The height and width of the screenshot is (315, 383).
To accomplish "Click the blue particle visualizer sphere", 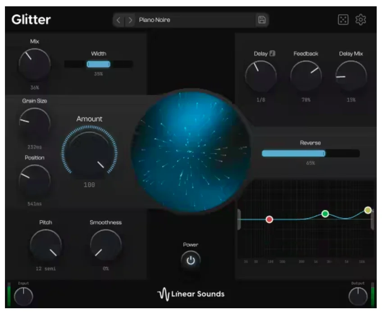I will coord(192,151).
